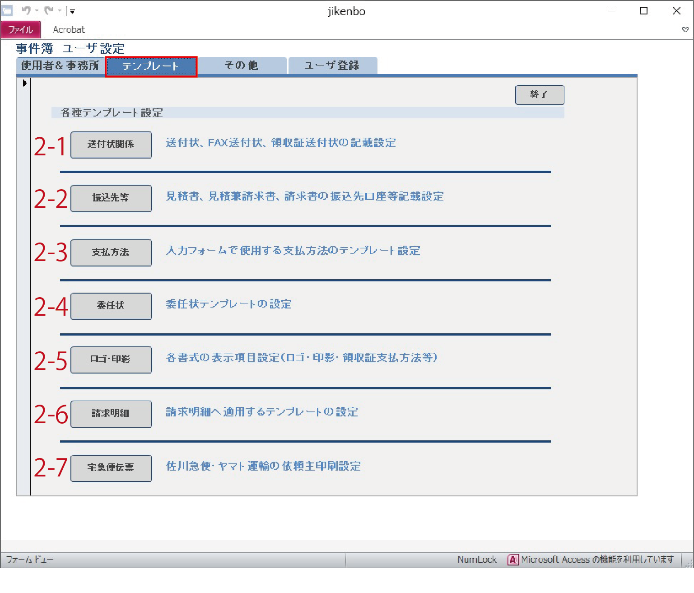The height and width of the screenshot is (593, 694).
Task: Switch to the その他 tab
Action: pos(242,66)
